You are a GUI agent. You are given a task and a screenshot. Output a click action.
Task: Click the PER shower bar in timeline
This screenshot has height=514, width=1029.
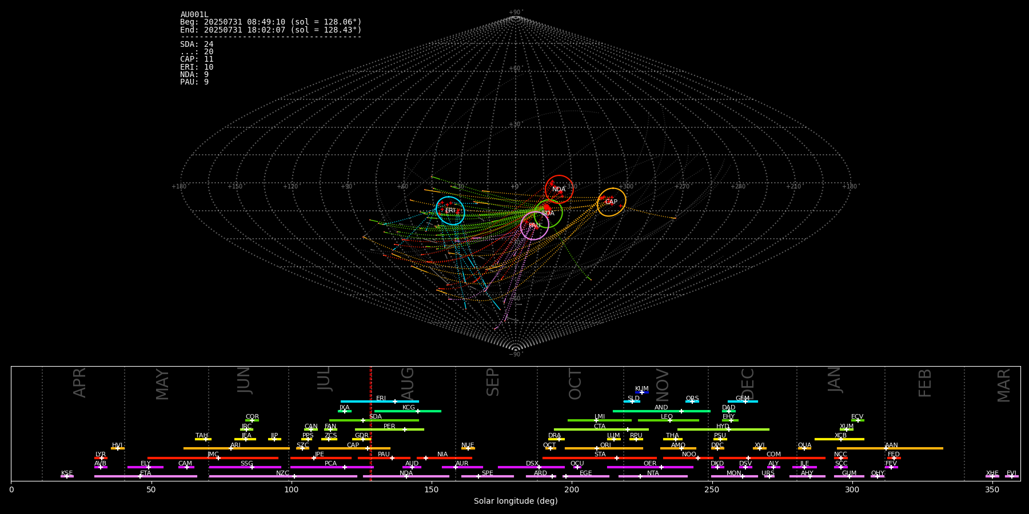point(389,429)
